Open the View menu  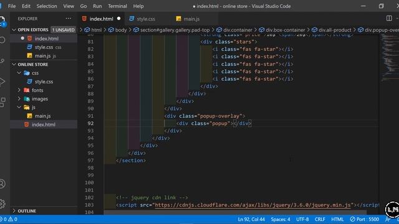tap(69, 6)
